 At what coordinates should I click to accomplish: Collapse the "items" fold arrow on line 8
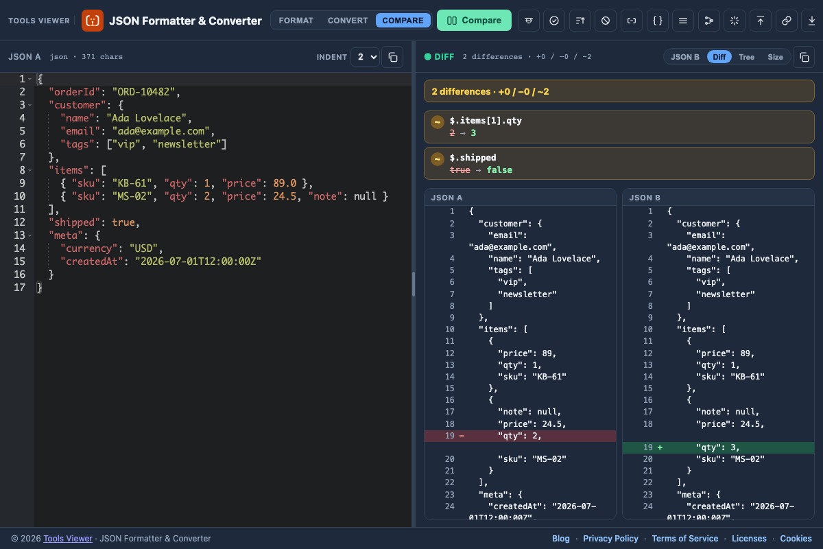pyautogui.click(x=31, y=170)
